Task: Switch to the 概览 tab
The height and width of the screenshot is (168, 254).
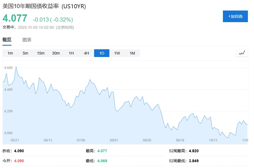Action: pos(7,40)
